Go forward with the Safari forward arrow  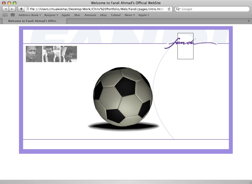12,9
